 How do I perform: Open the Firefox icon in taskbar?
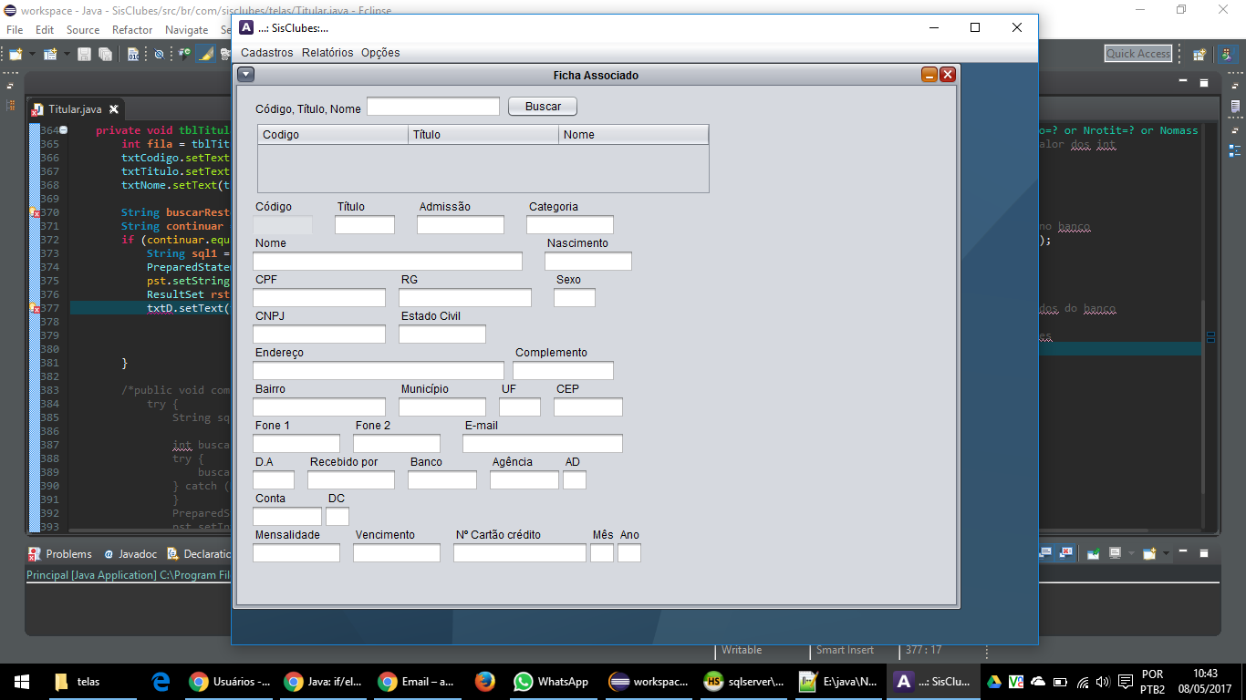tap(484, 682)
